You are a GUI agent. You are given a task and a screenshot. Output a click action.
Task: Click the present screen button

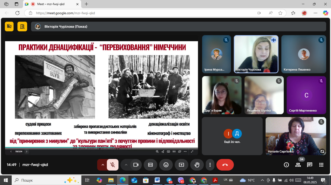point(182,165)
